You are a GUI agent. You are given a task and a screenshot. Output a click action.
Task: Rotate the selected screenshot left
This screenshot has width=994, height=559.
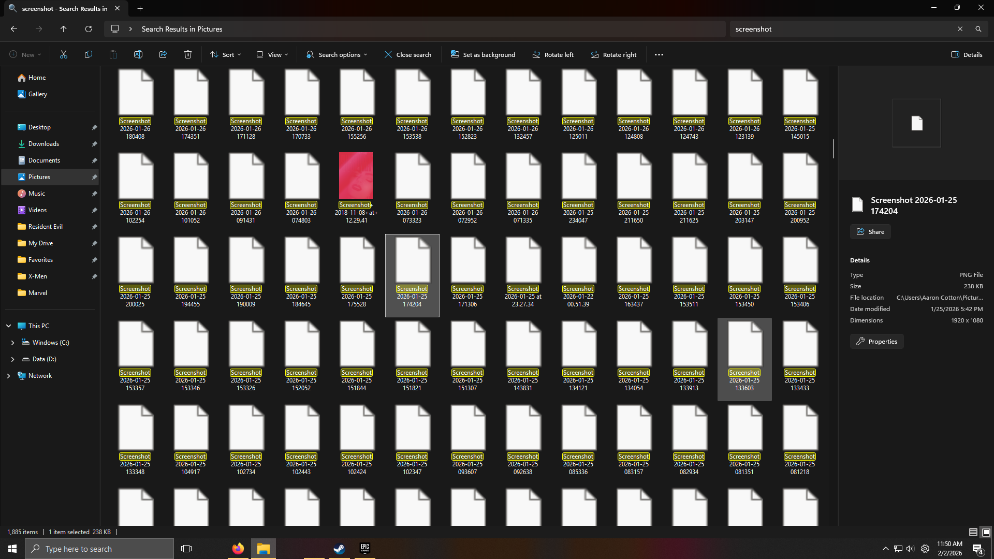[x=552, y=54]
